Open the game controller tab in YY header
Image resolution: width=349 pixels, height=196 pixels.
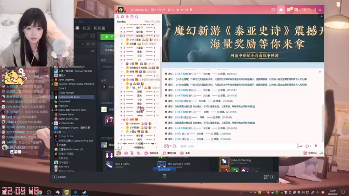point(296,10)
